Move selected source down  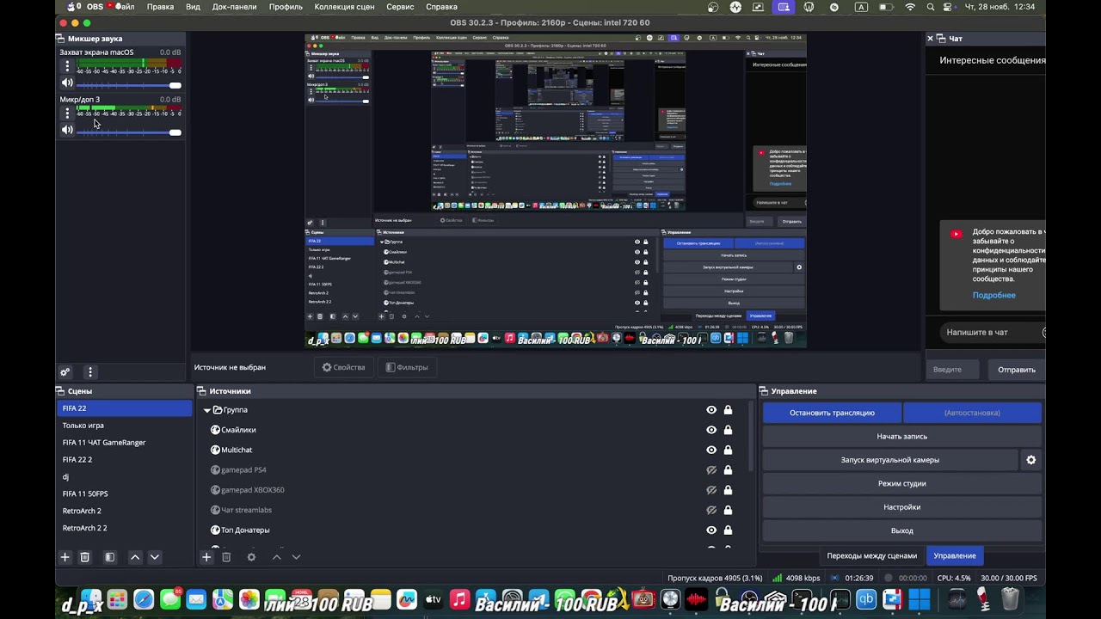(296, 557)
